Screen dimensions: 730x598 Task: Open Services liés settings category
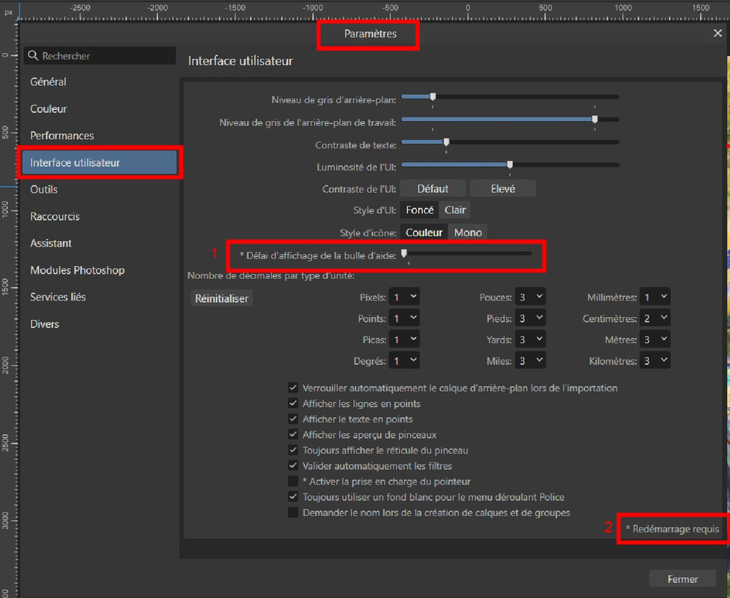click(58, 298)
